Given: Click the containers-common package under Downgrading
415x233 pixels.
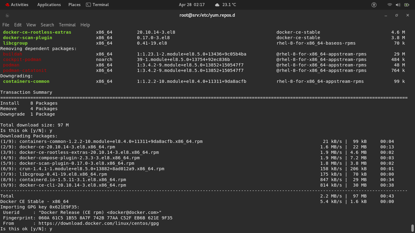Looking at the screenshot, I should point(26,81).
